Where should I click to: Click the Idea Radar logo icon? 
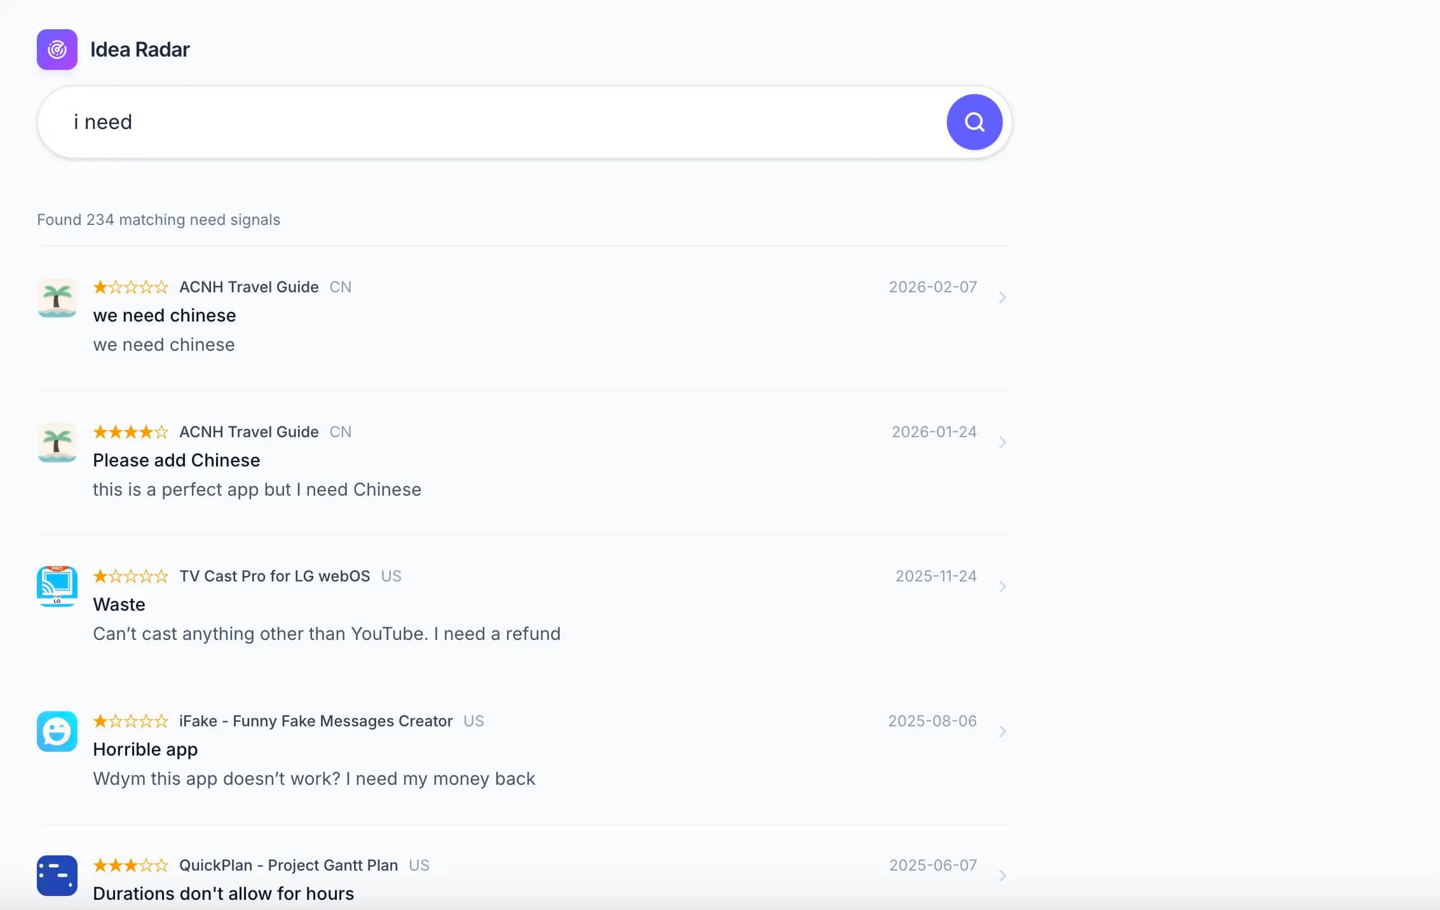[57, 50]
